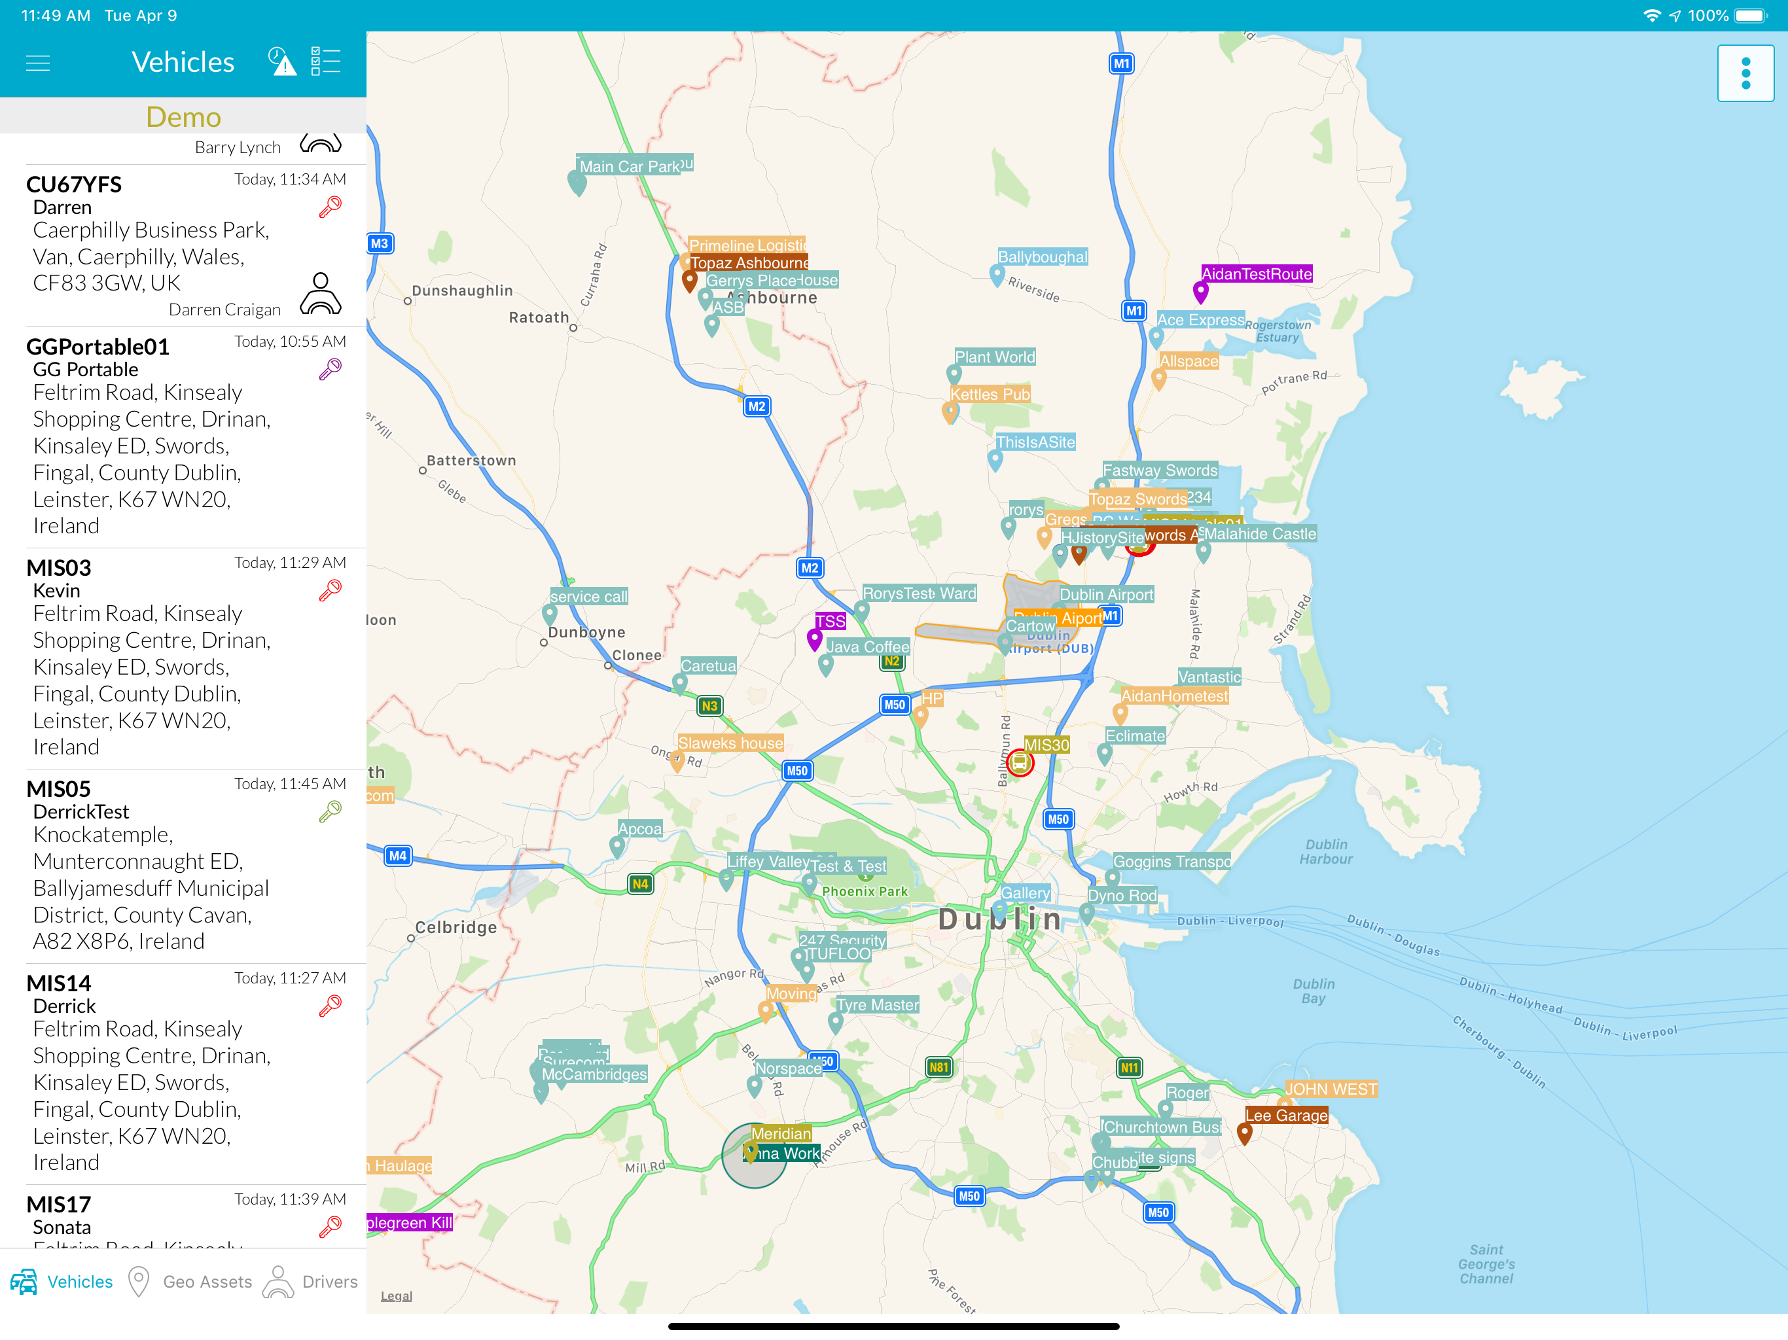This screenshot has height=1340, width=1788.
Task: Select the McCambridges label
Action: tap(594, 1074)
